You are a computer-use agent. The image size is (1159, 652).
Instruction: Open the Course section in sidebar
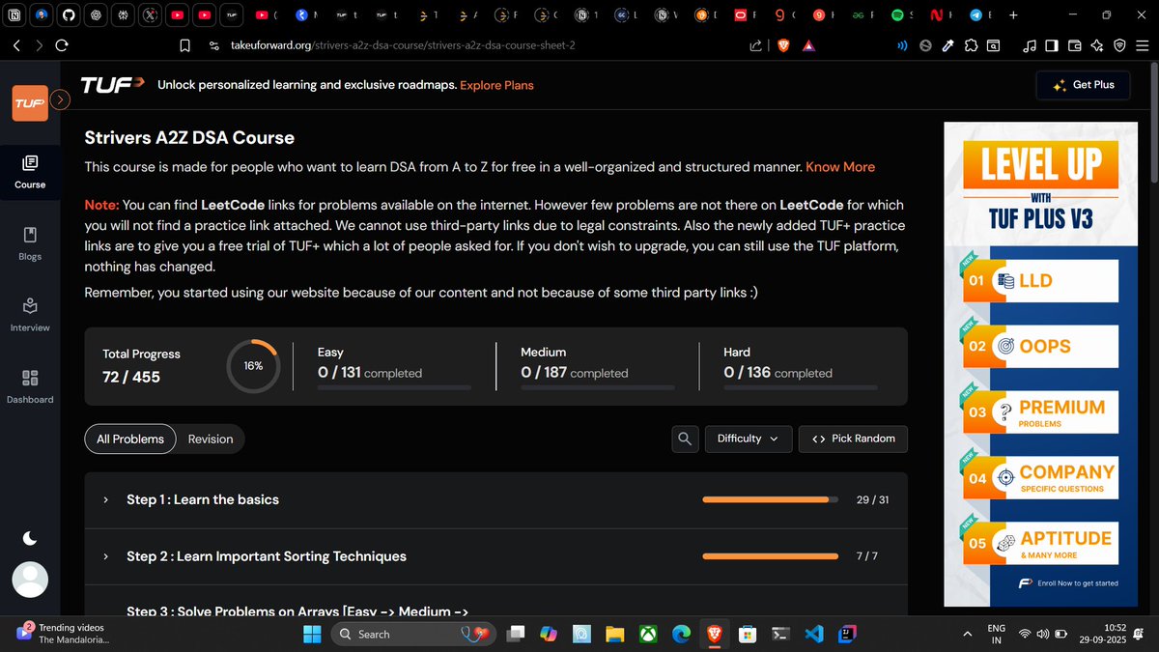pyautogui.click(x=30, y=171)
